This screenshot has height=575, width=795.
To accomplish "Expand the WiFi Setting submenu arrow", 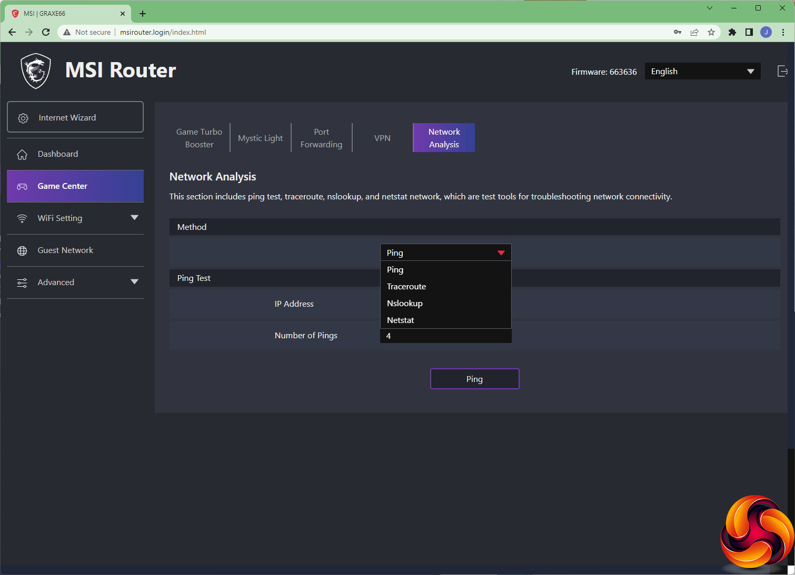I will pos(134,218).
